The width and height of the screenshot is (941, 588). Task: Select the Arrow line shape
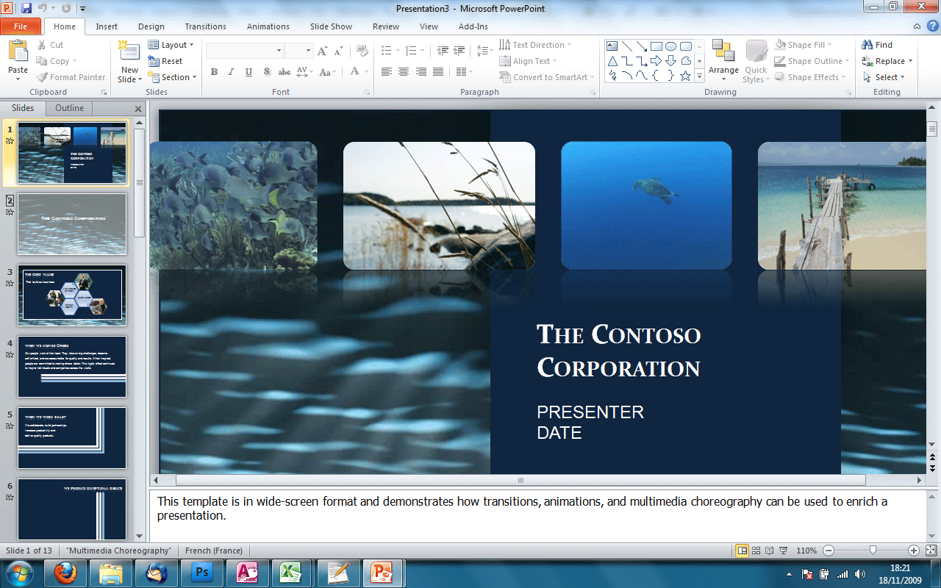[x=642, y=46]
